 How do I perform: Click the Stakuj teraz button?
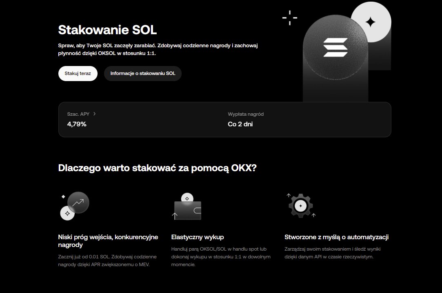pyautogui.click(x=78, y=73)
